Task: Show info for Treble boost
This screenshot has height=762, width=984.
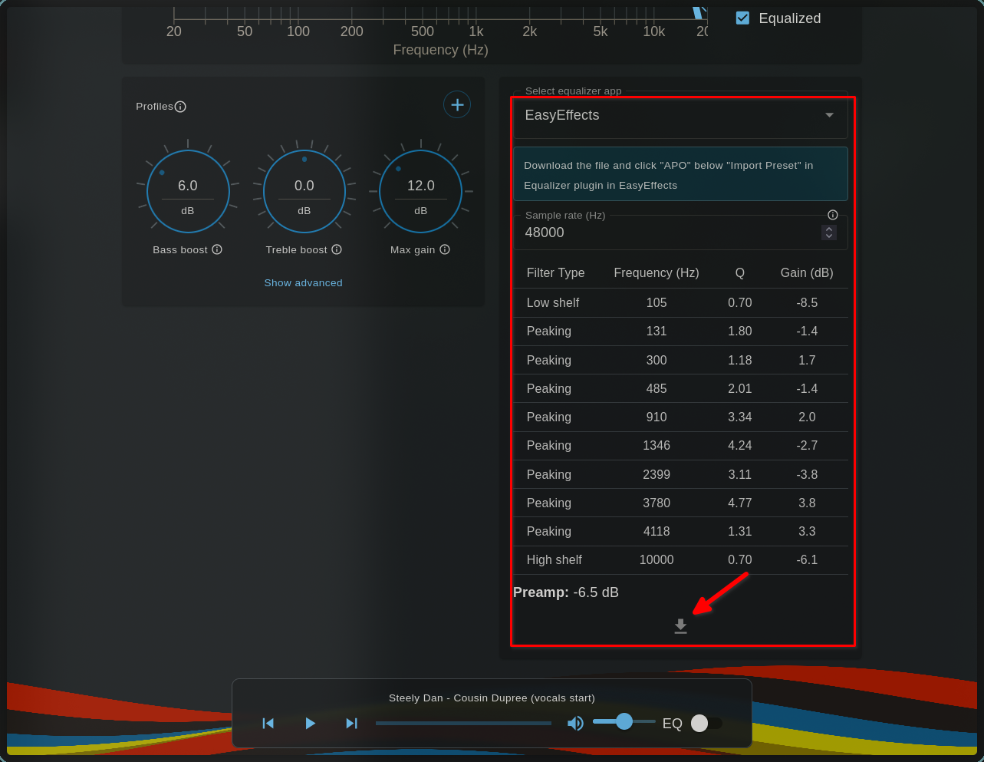Action: point(337,249)
